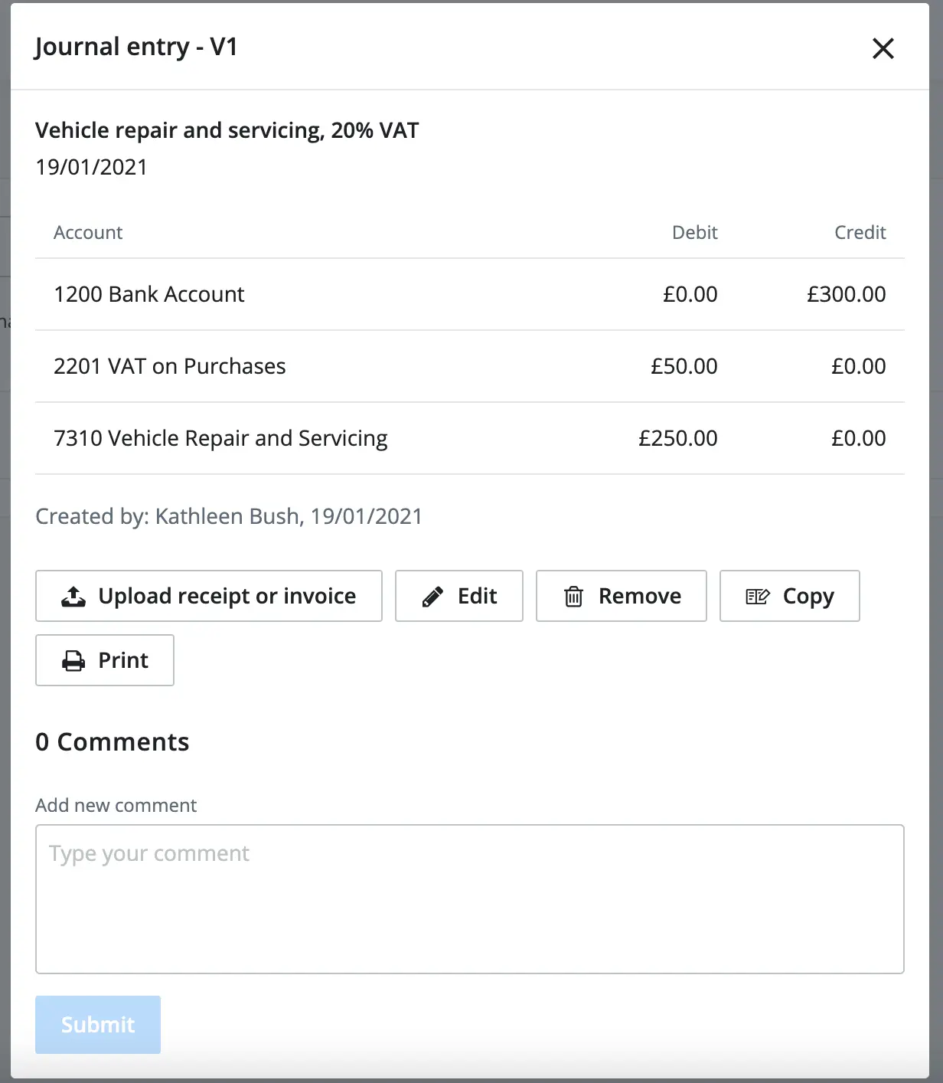This screenshot has height=1083, width=943.
Task: Remove the journal entry
Action: 622,596
